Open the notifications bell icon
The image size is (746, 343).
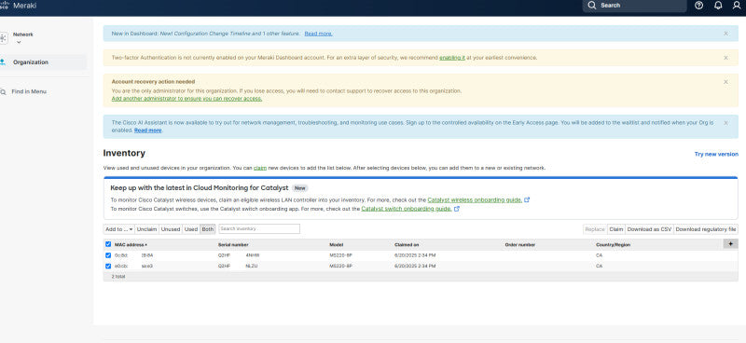[718, 6]
